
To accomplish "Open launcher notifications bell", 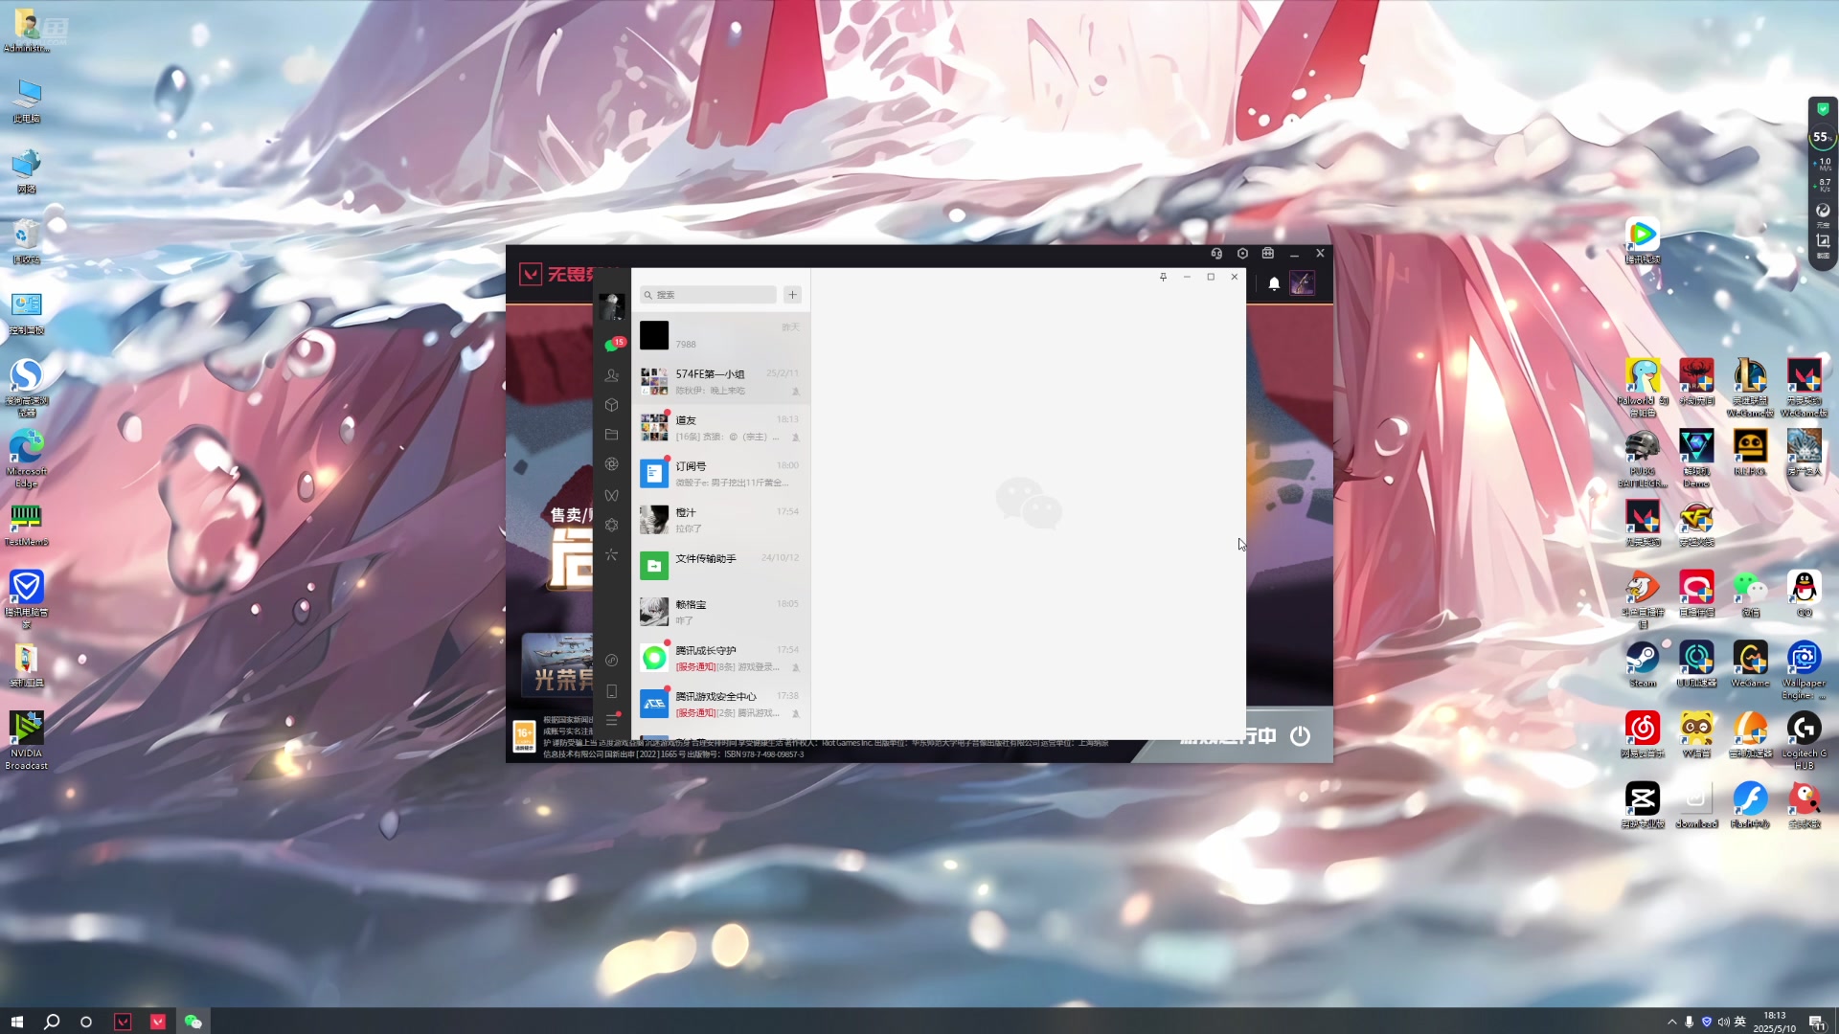I will (1274, 283).
